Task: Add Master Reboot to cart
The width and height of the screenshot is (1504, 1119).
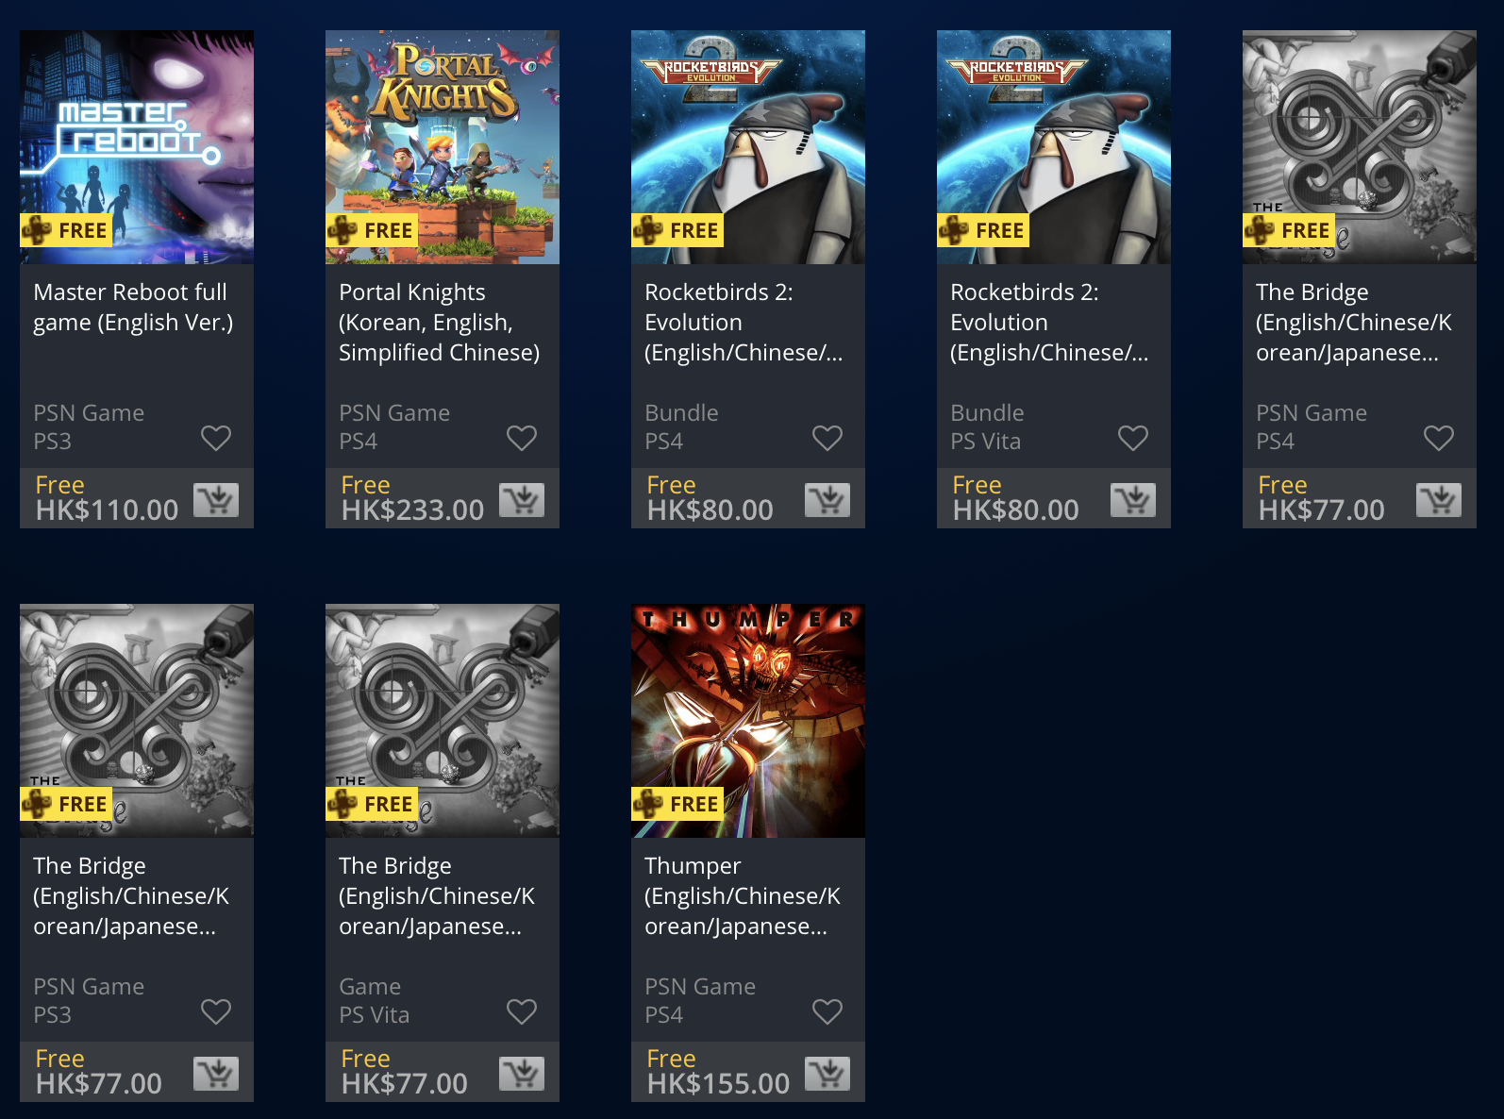Action: [216, 499]
